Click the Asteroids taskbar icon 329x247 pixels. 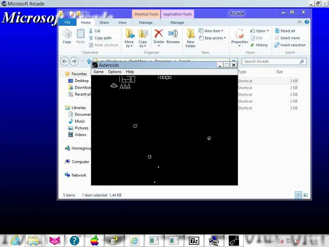pyautogui.click(x=234, y=241)
